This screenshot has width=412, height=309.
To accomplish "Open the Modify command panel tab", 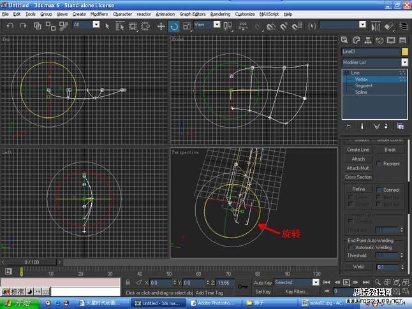I will [x=356, y=40].
